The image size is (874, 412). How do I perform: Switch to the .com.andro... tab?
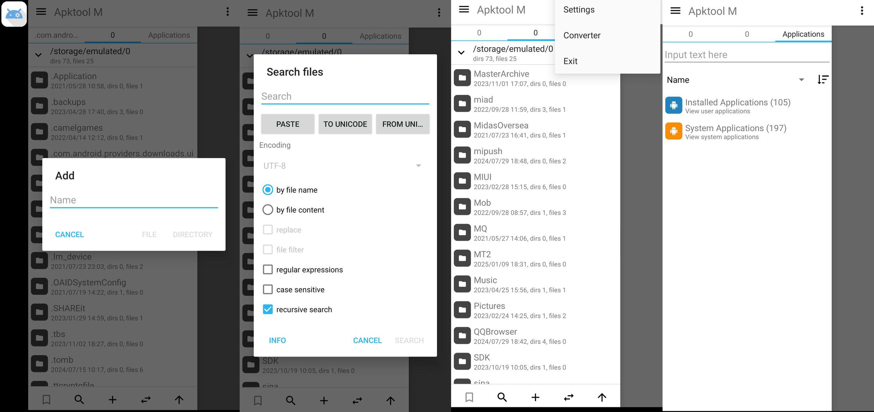click(56, 35)
